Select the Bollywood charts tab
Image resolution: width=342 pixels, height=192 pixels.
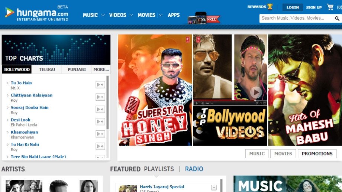(x=17, y=69)
